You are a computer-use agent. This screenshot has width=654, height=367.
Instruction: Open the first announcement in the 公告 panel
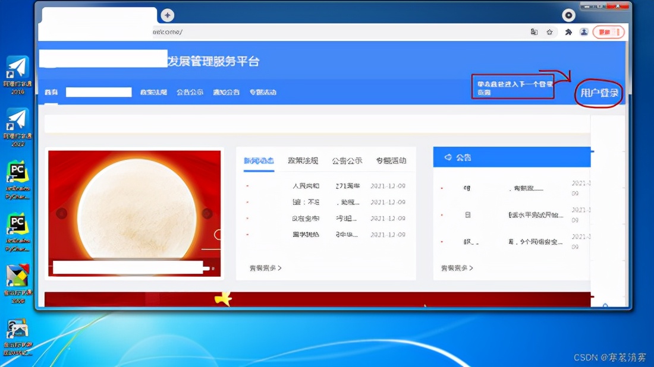coord(502,188)
